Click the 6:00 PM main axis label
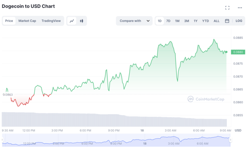 click(85, 131)
